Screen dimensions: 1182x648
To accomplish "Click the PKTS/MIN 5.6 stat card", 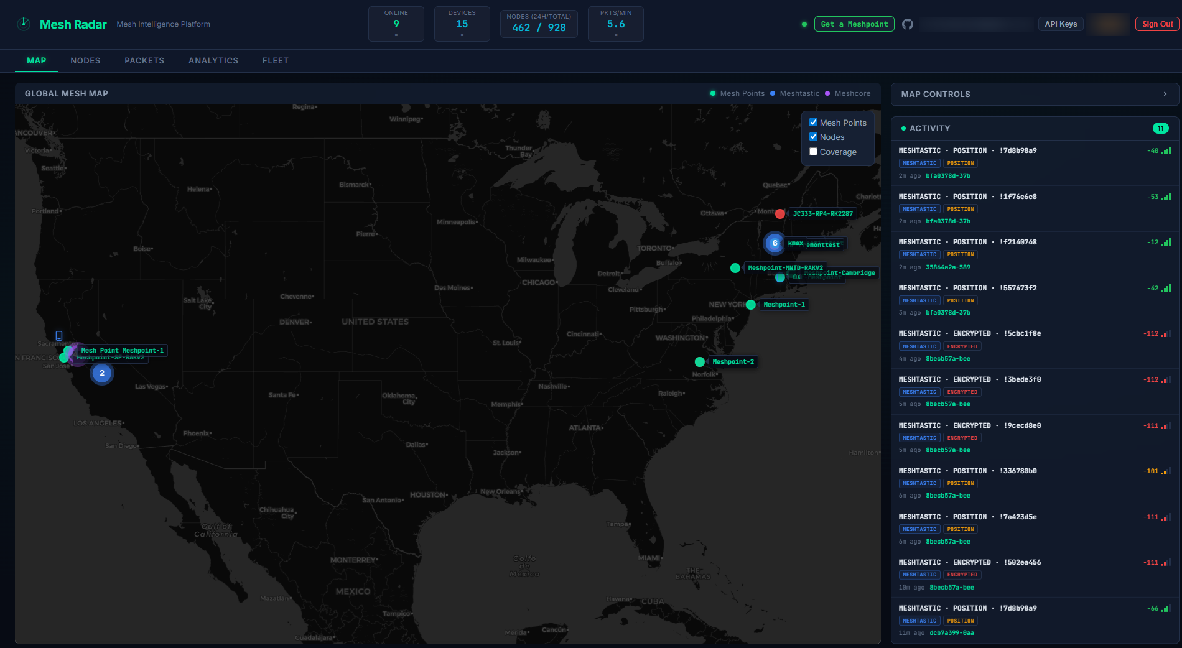I will pos(616,24).
